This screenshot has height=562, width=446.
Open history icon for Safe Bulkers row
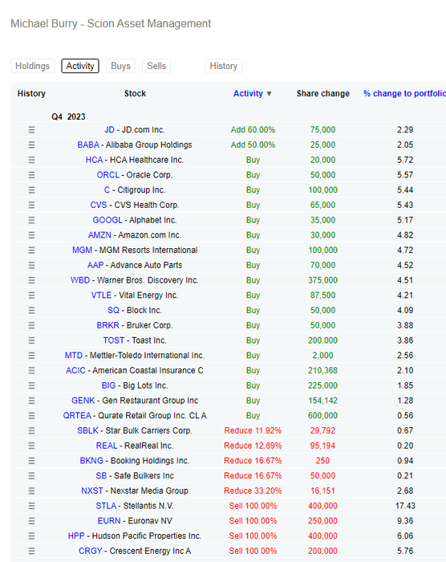coord(31,476)
